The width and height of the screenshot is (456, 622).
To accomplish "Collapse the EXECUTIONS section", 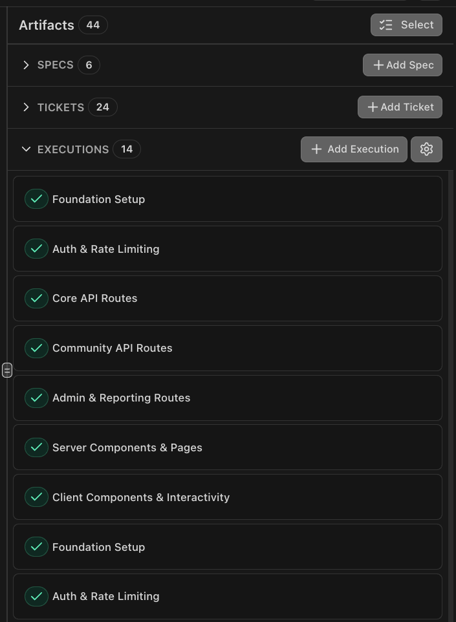I will click(26, 149).
